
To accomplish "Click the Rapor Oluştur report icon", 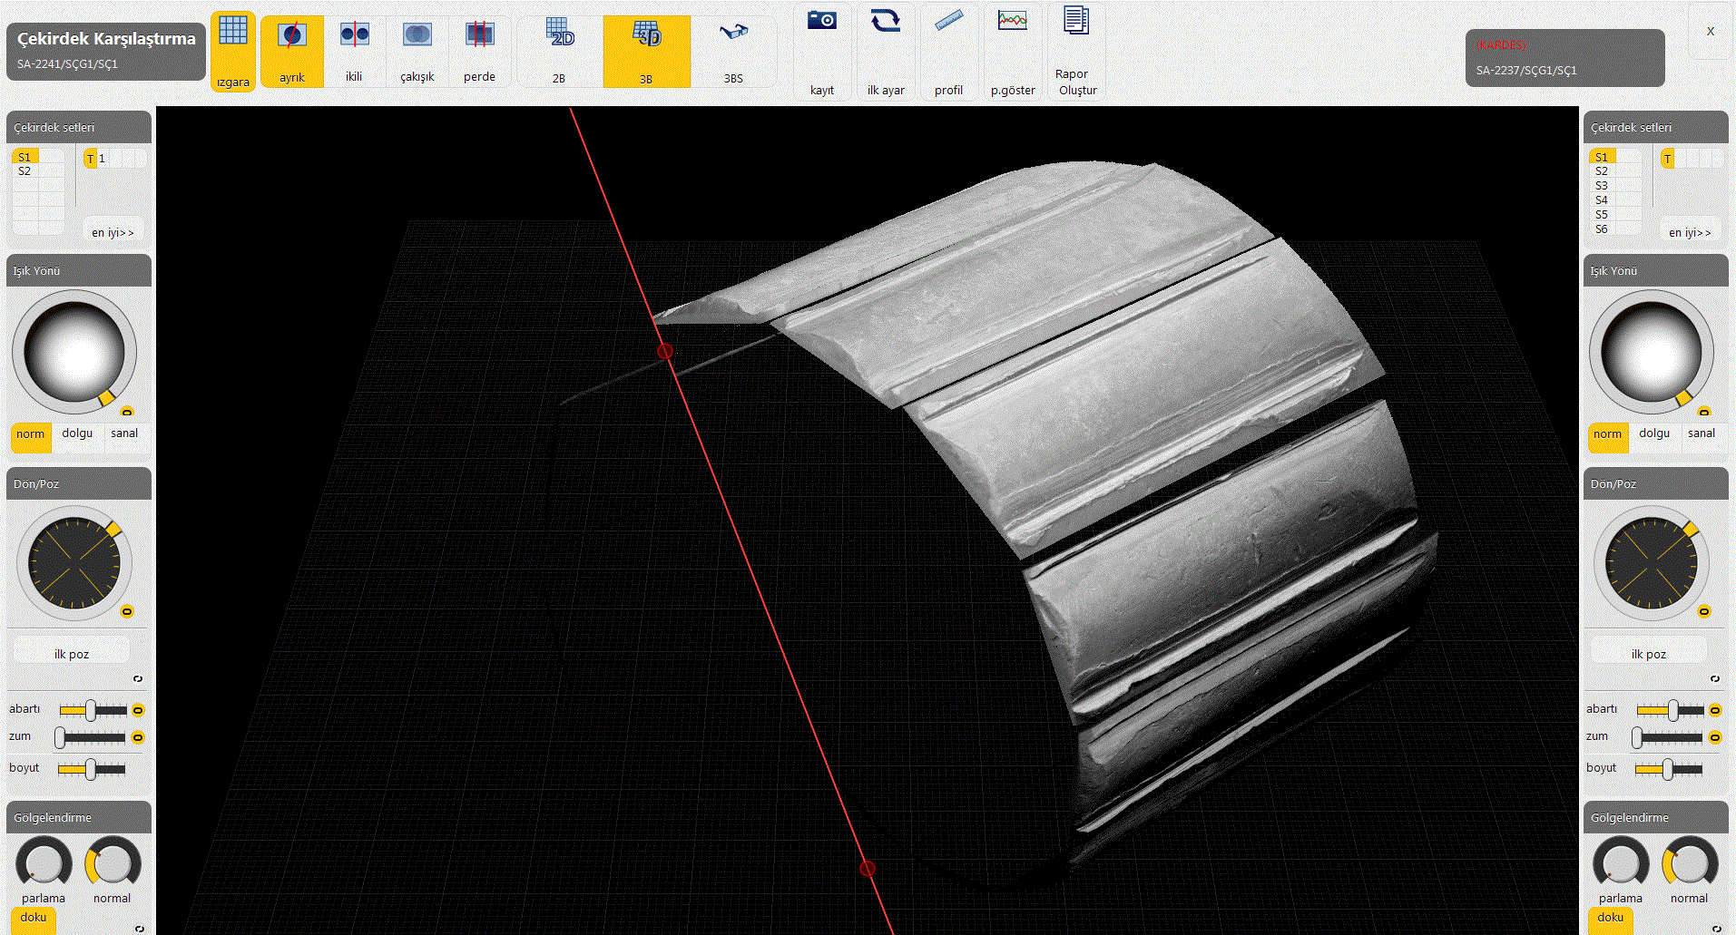I will (1076, 21).
